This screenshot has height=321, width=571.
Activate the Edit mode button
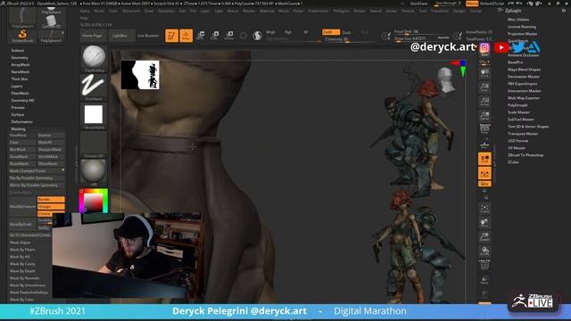click(171, 36)
